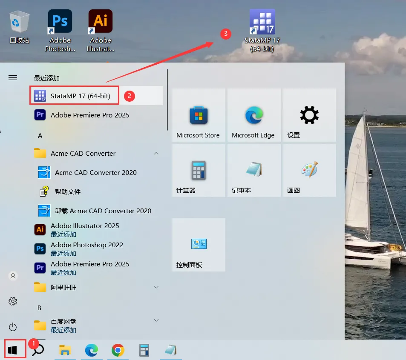Click the letter B section header
The height and width of the screenshot is (360, 406).
click(x=39, y=308)
